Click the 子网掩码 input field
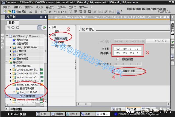 (127, 53)
